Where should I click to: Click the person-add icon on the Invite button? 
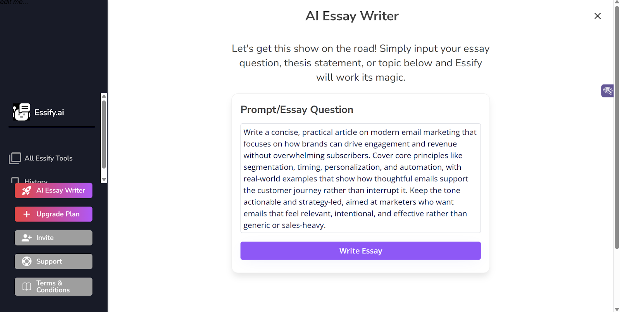pos(26,238)
